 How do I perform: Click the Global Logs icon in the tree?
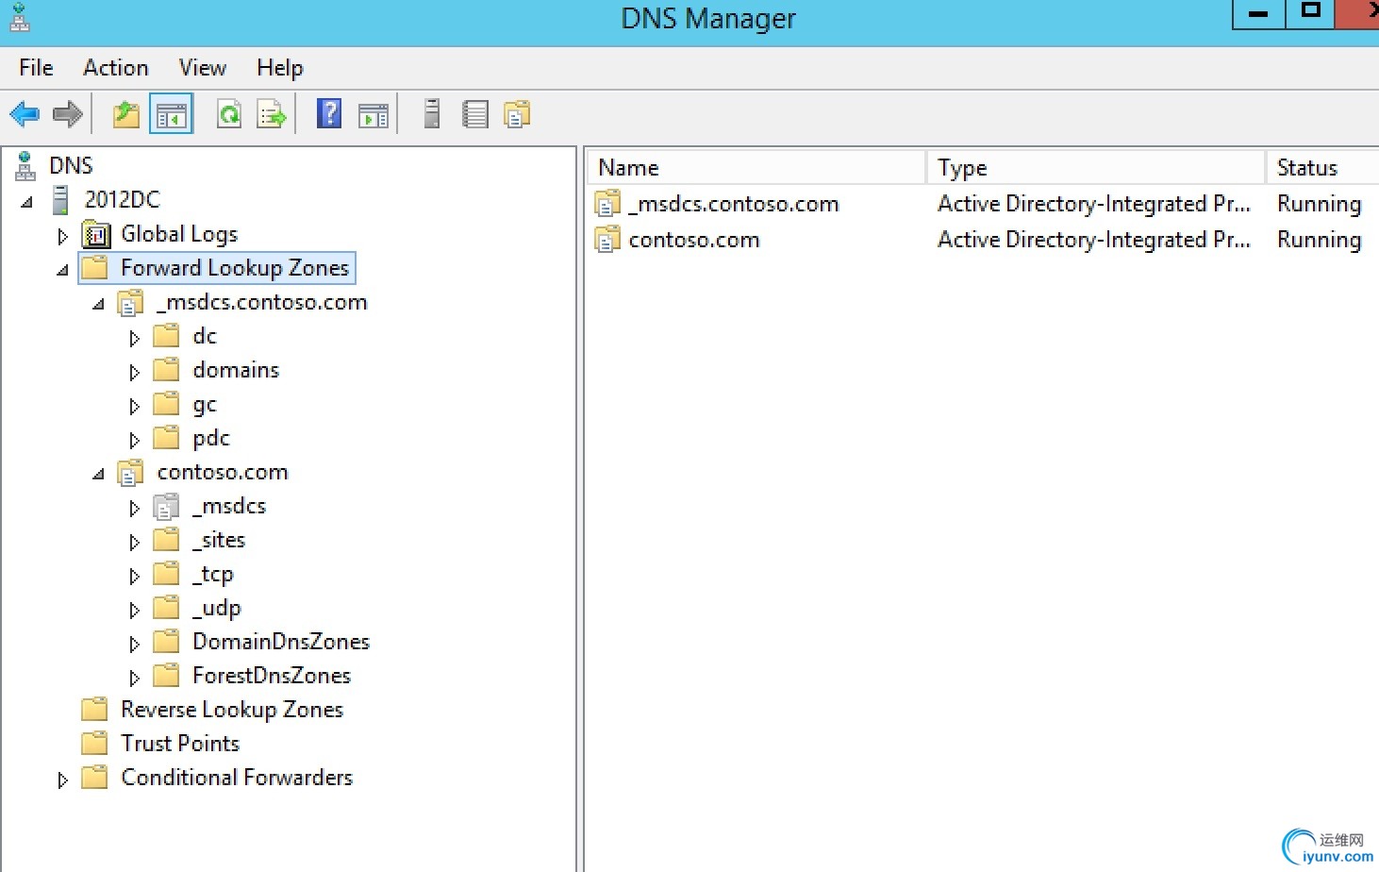click(x=96, y=234)
